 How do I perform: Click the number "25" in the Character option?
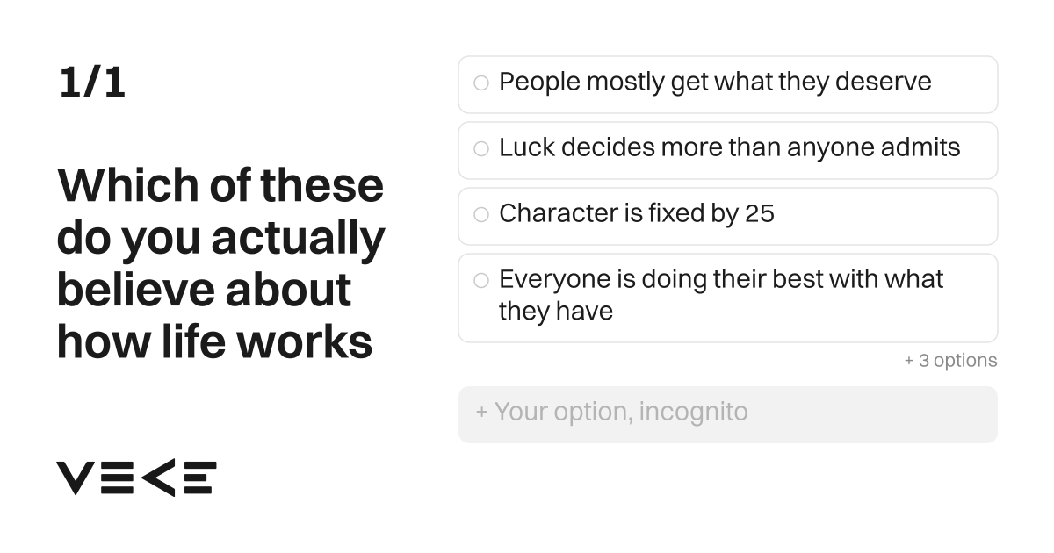pyautogui.click(x=760, y=214)
